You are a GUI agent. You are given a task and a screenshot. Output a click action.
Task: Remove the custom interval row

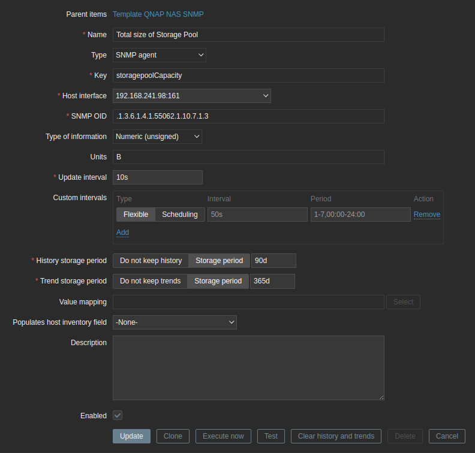427,215
